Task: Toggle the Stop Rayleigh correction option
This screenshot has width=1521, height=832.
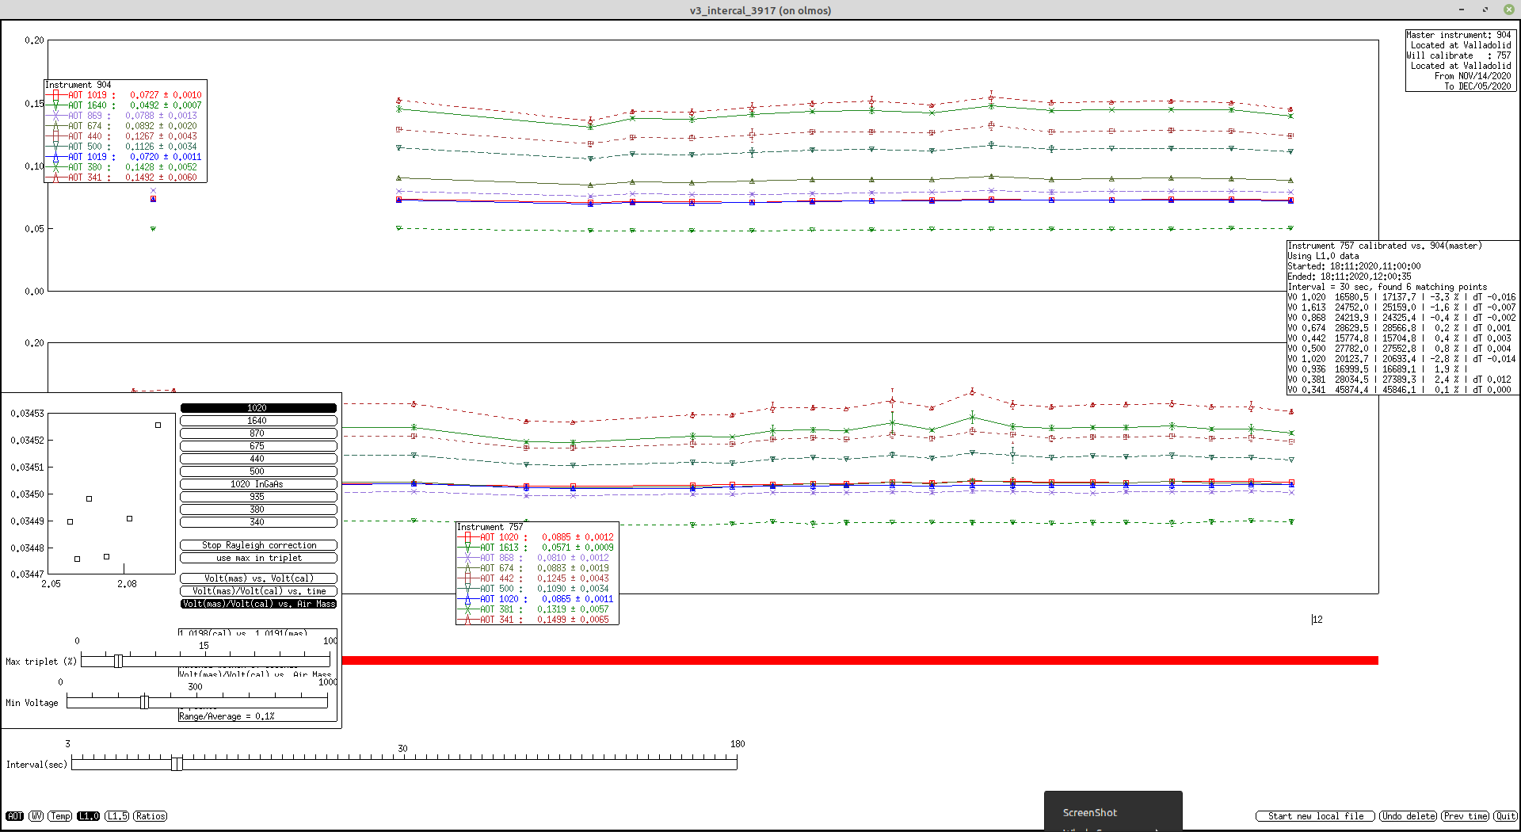Action: click(x=258, y=545)
